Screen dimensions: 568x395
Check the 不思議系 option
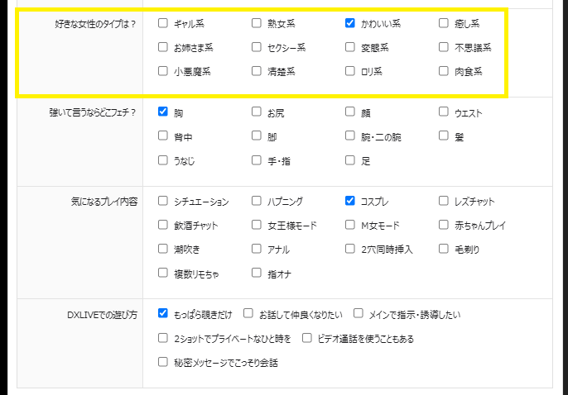(444, 48)
